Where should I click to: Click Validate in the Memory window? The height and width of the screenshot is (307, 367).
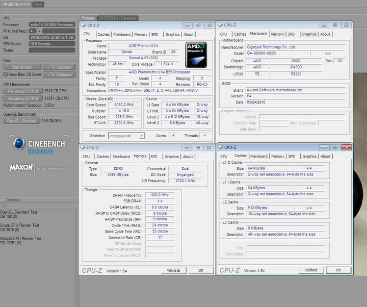(173, 270)
